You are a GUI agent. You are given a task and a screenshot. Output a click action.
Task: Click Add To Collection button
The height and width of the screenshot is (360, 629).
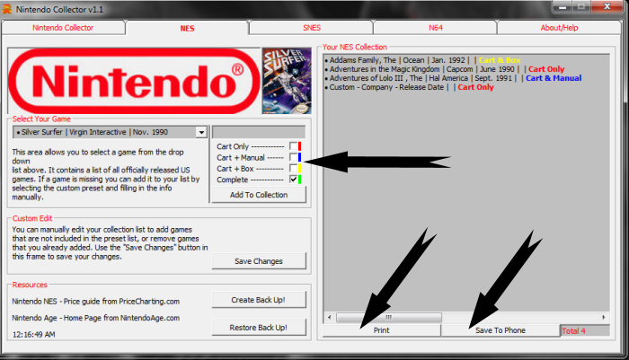[x=259, y=195]
